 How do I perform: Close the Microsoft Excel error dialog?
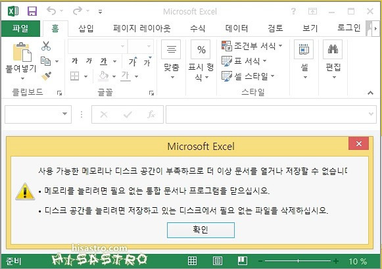358,144
